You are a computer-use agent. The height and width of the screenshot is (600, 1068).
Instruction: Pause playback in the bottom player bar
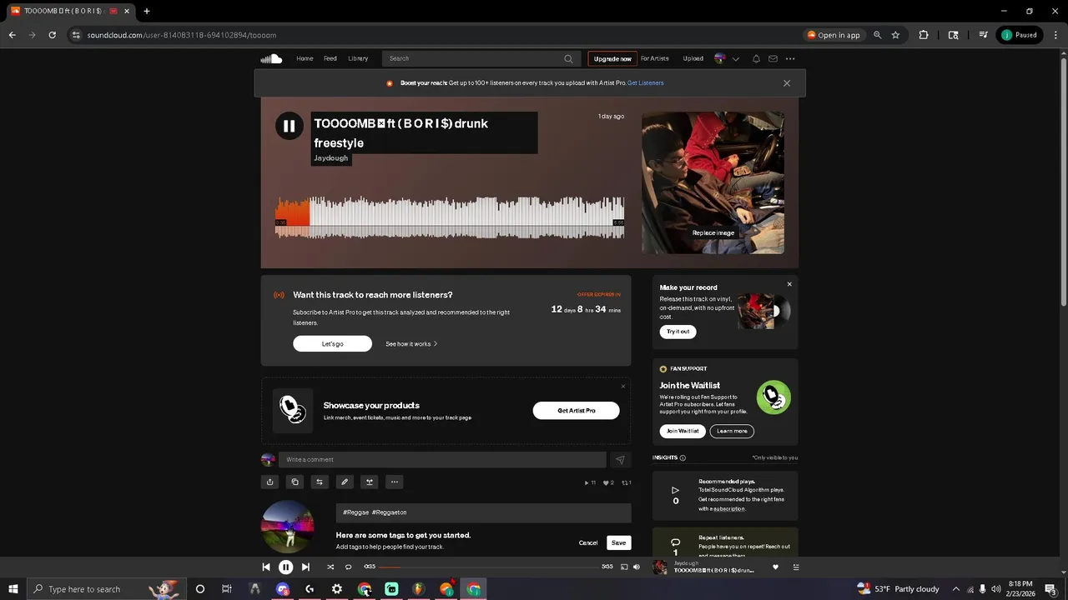(285, 567)
